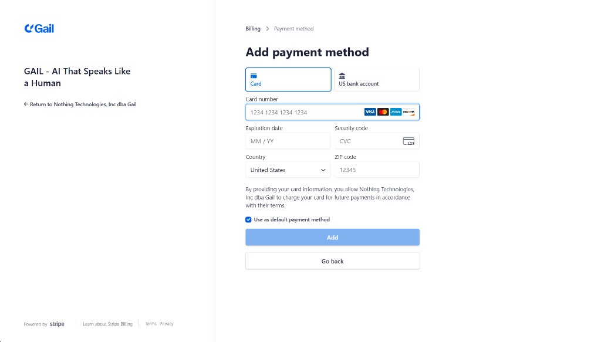Click the Mastercard icon in card number field

pyautogui.click(x=383, y=111)
